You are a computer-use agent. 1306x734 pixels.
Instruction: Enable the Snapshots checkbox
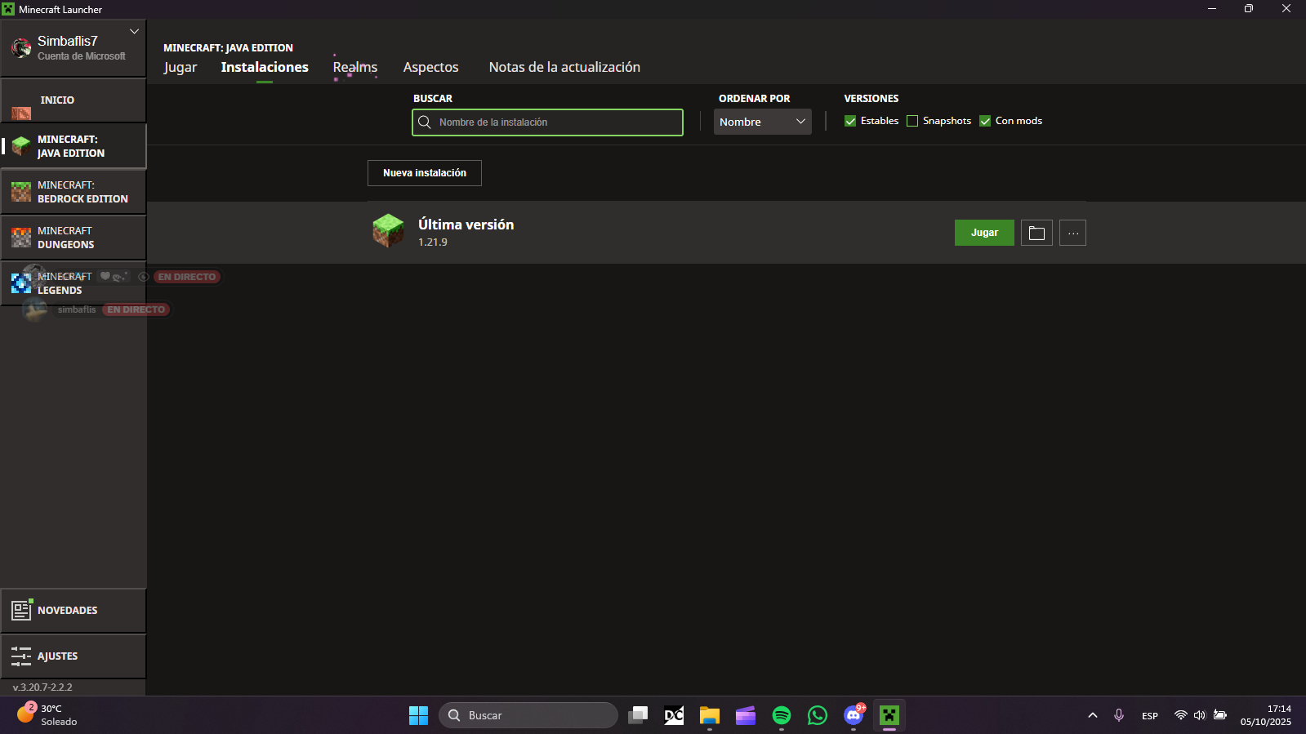[912, 121]
